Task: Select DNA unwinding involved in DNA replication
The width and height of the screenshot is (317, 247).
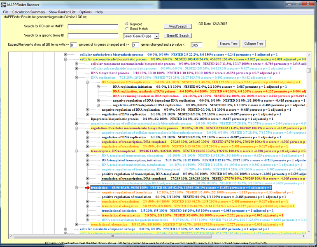Action: [x=209, y=96]
